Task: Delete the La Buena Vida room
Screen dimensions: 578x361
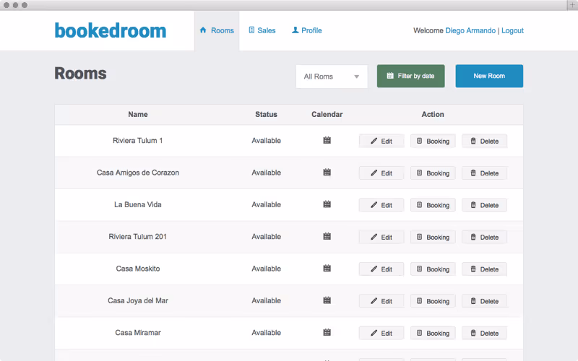Action: coord(484,205)
